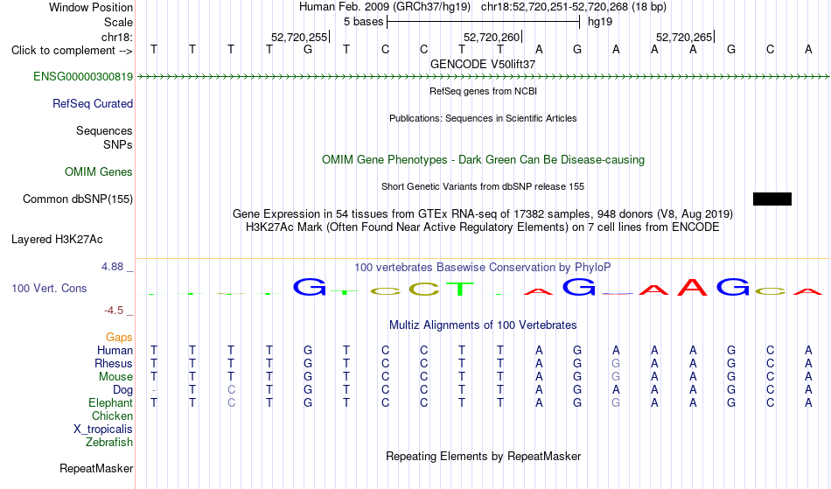Click the gray G in the Elephant row
The height and width of the screenshot is (489, 831).
coord(616,402)
